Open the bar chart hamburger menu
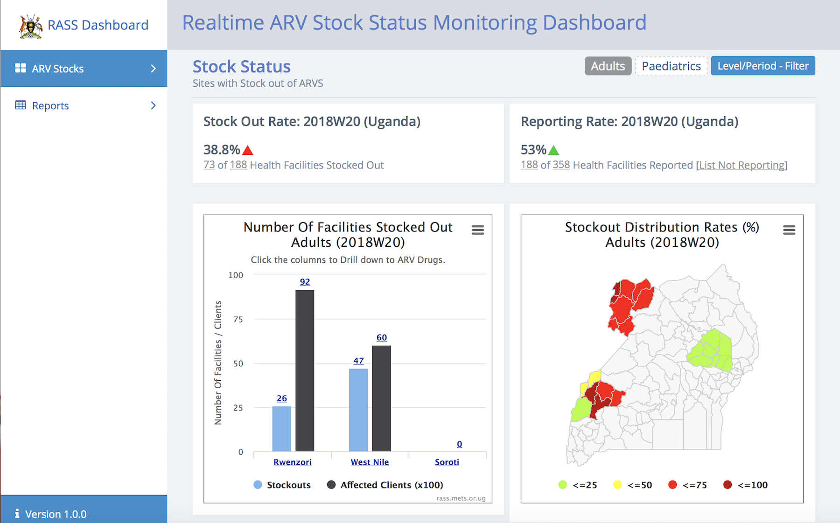Screen dimensions: 840x523 pos(477,230)
